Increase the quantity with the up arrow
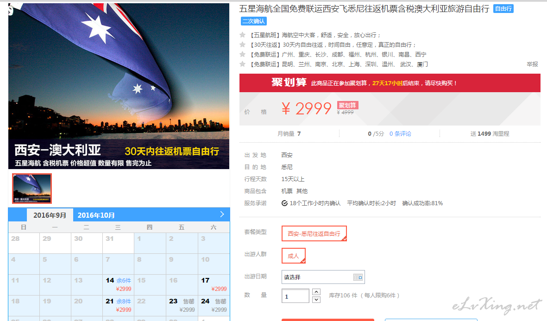Screen dimensions: 547x321 (x=316, y=292)
